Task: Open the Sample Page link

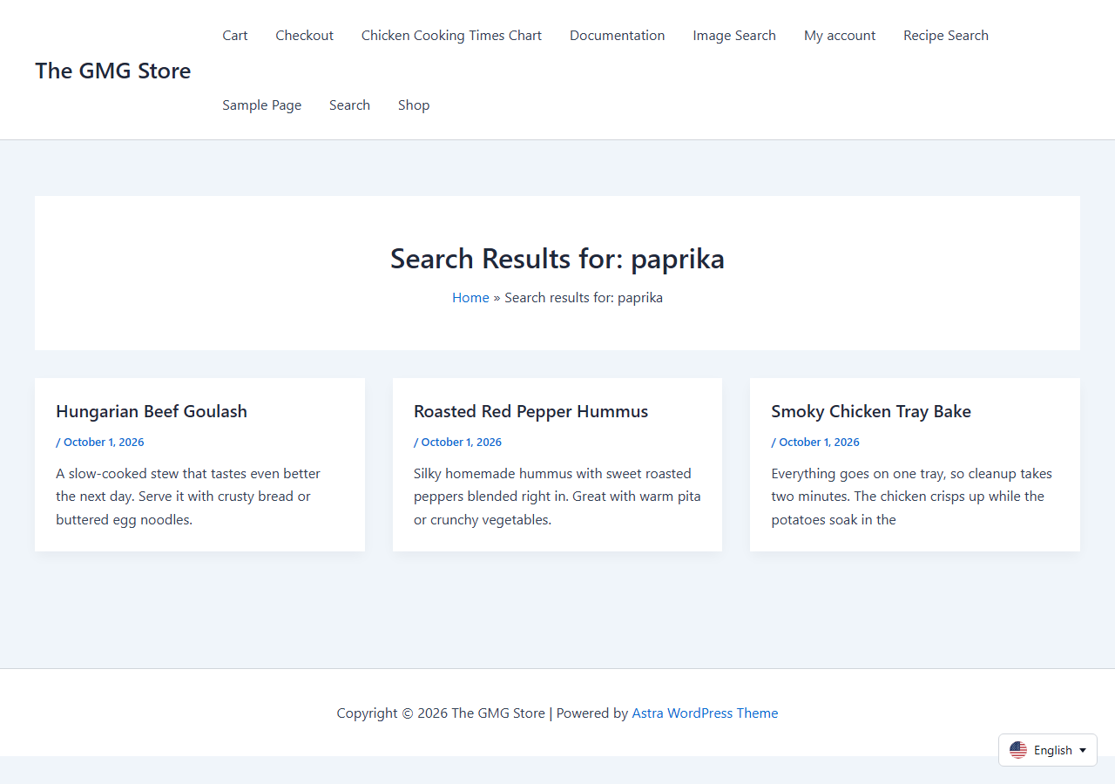Action: tap(262, 105)
